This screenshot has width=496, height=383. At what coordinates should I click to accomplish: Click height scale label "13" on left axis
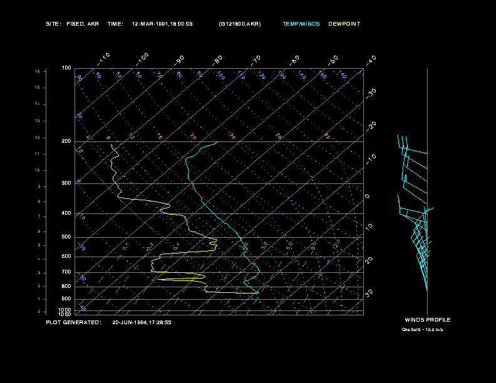[38, 121]
